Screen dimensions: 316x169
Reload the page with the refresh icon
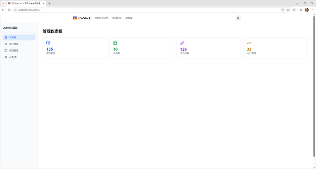(9, 10)
